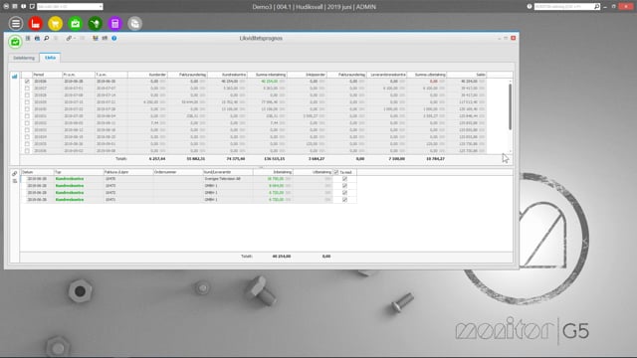Screen dimensions: 637x358
Task: Click the magnifier in the top-right search field
Action: 597,7
